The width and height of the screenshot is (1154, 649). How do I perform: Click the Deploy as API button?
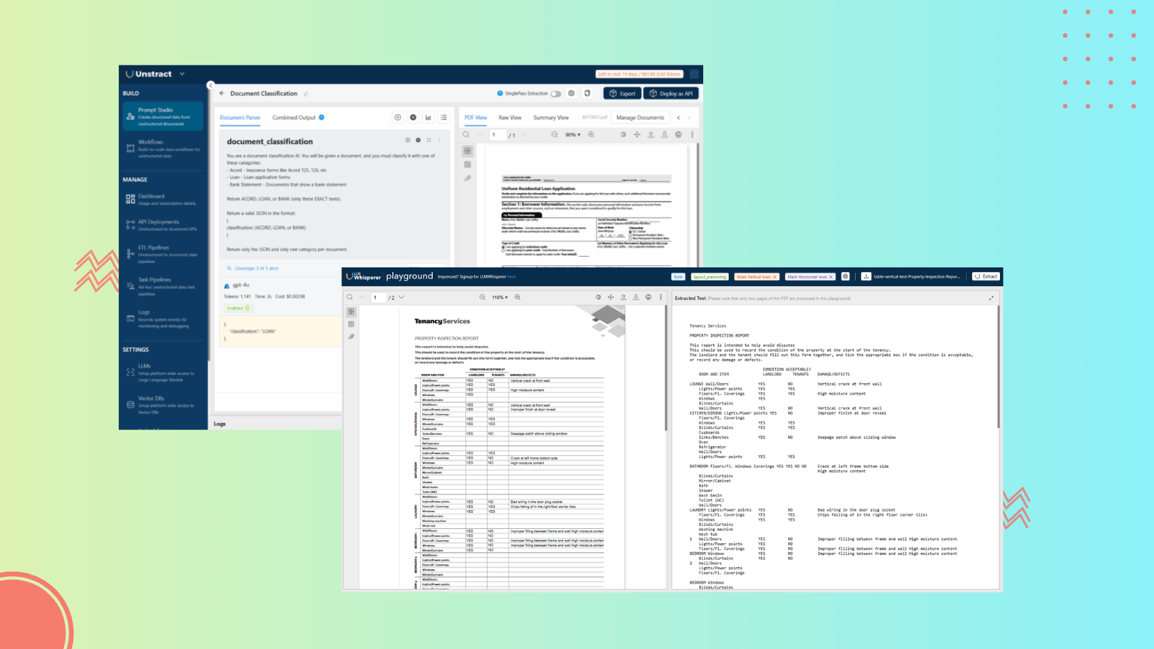click(x=670, y=93)
